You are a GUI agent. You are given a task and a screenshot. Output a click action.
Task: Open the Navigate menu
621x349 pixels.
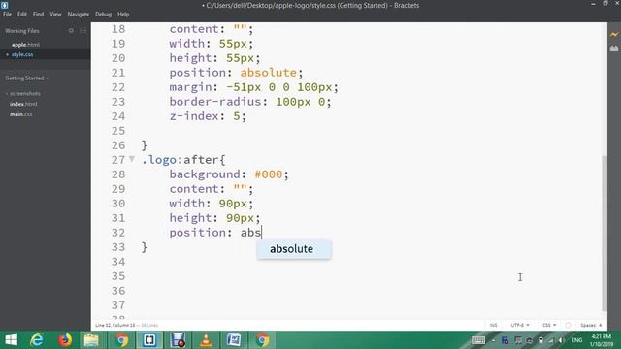pyautogui.click(x=79, y=14)
